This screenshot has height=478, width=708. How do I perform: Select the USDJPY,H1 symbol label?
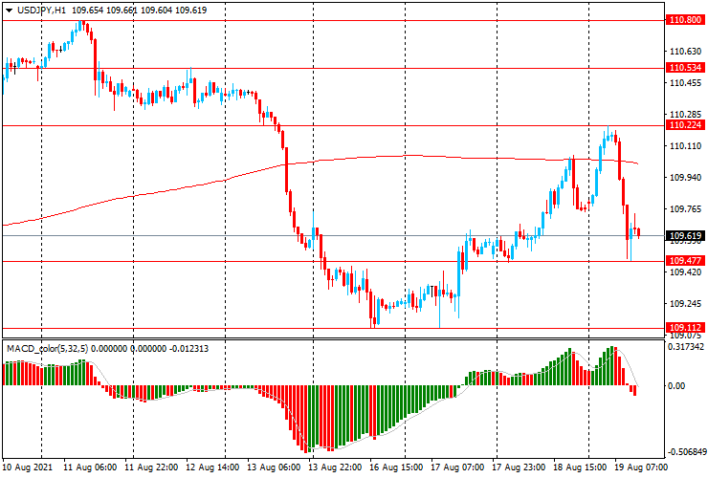[42, 11]
